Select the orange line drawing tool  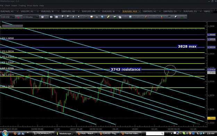click(x=146, y=17)
